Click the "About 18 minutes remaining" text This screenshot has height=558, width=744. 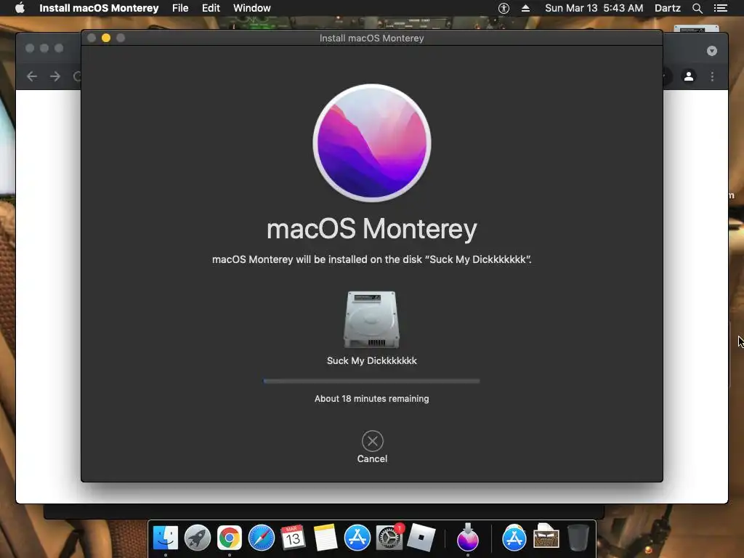(371, 399)
